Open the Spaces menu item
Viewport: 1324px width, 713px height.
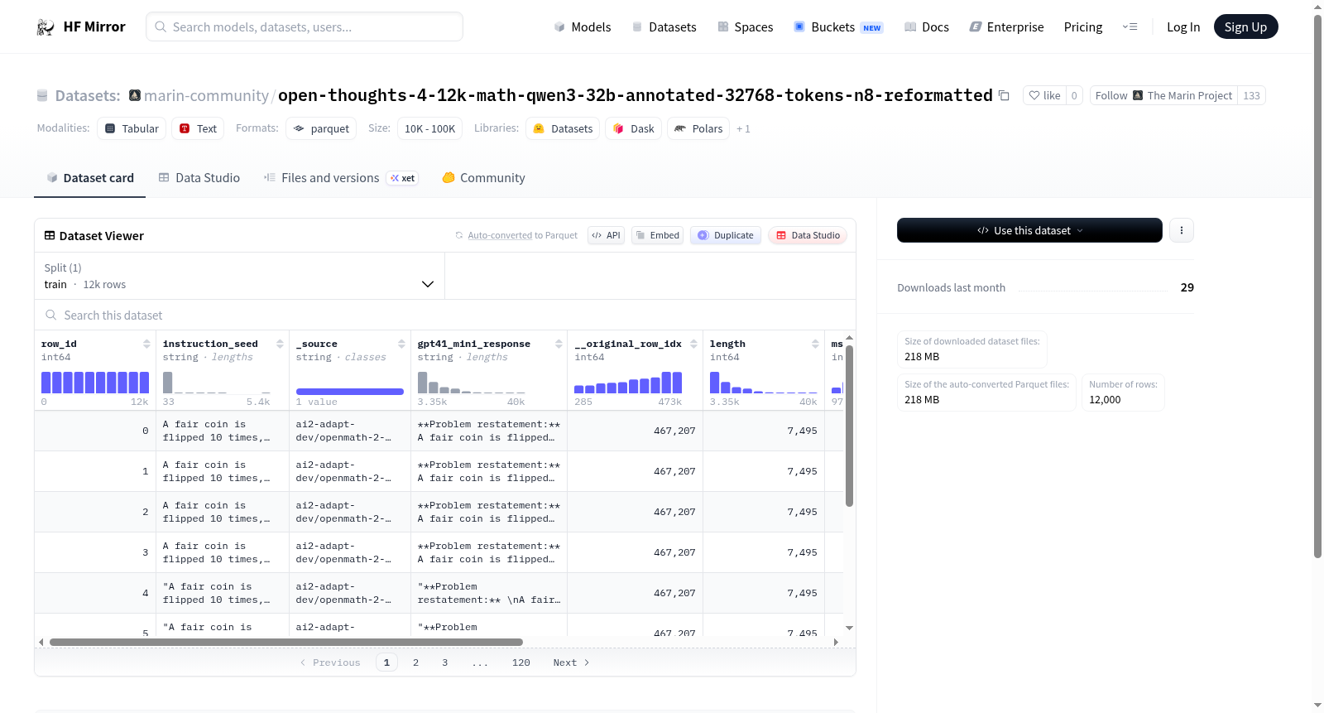click(745, 27)
